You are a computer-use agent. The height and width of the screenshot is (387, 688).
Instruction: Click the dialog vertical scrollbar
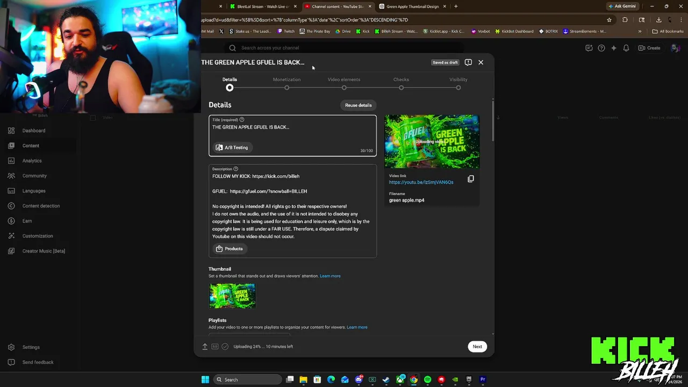point(492,121)
